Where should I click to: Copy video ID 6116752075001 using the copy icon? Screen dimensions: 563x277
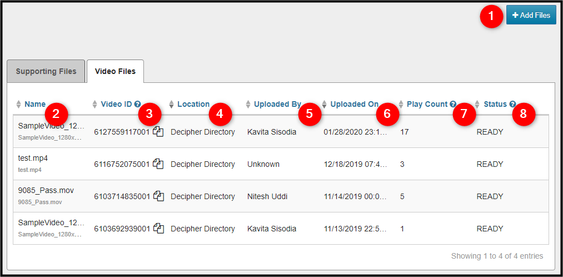click(x=158, y=164)
